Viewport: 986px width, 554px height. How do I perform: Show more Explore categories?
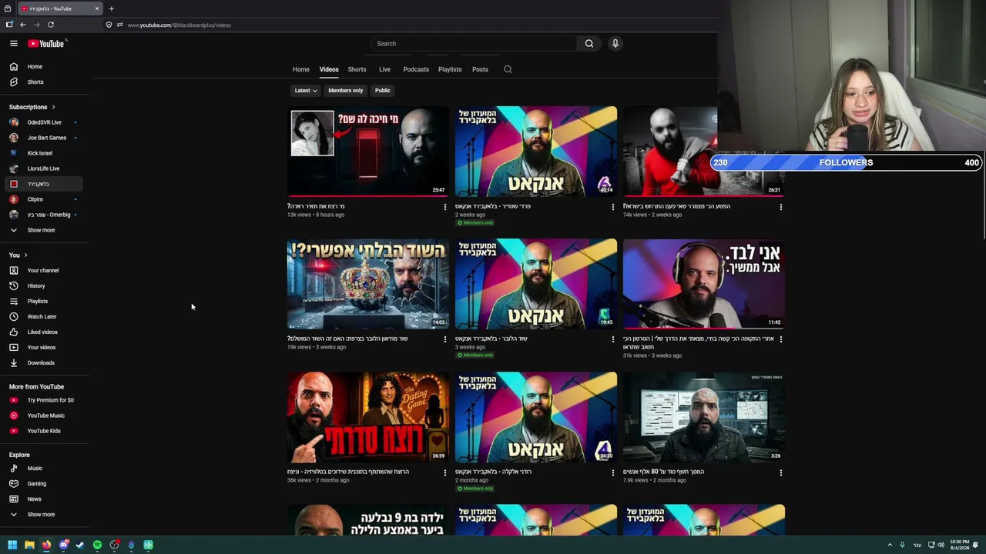click(45, 515)
